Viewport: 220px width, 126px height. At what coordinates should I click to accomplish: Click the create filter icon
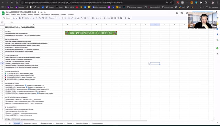[x=118, y=18]
